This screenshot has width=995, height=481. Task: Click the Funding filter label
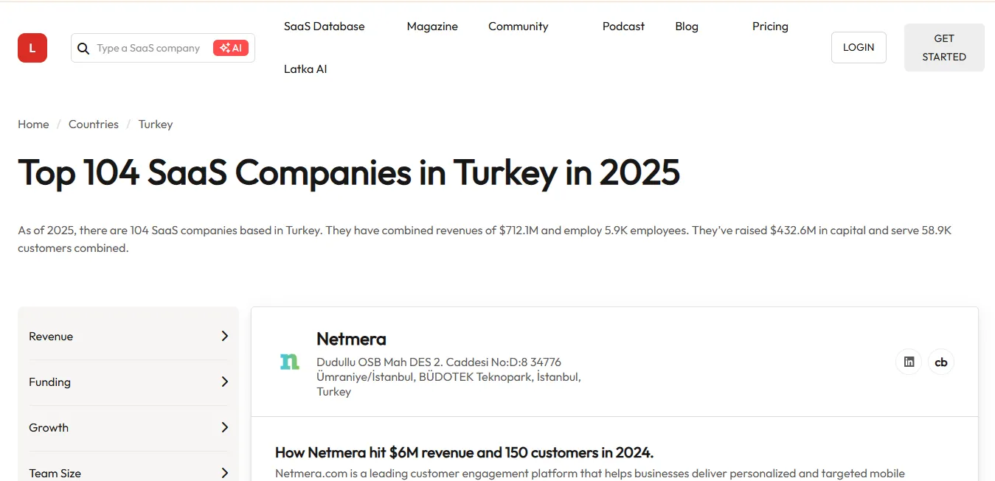[49, 382]
